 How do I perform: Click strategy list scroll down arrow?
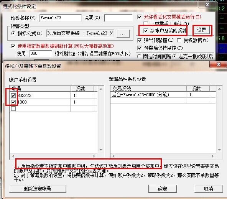coord(219,150)
